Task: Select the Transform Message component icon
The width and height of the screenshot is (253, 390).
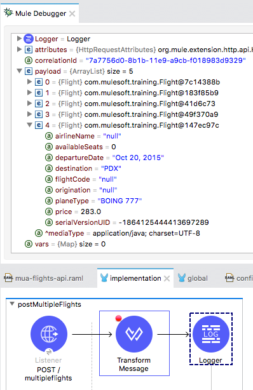Action: [x=134, y=334]
